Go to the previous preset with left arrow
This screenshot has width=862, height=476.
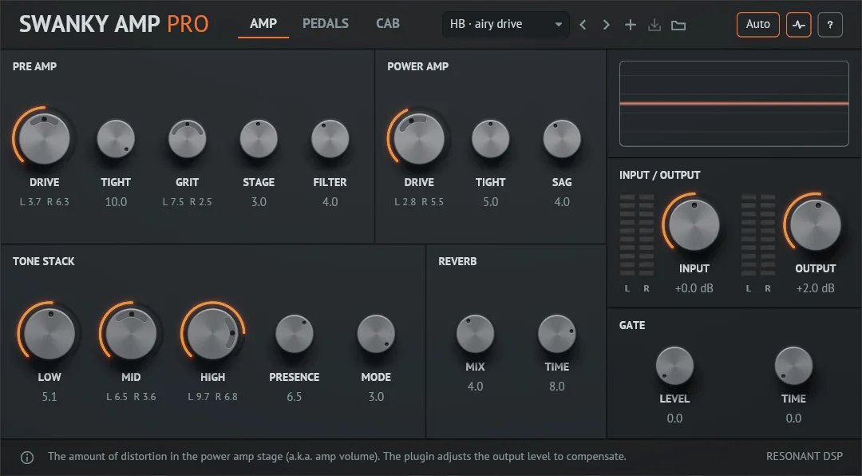point(583,25)
